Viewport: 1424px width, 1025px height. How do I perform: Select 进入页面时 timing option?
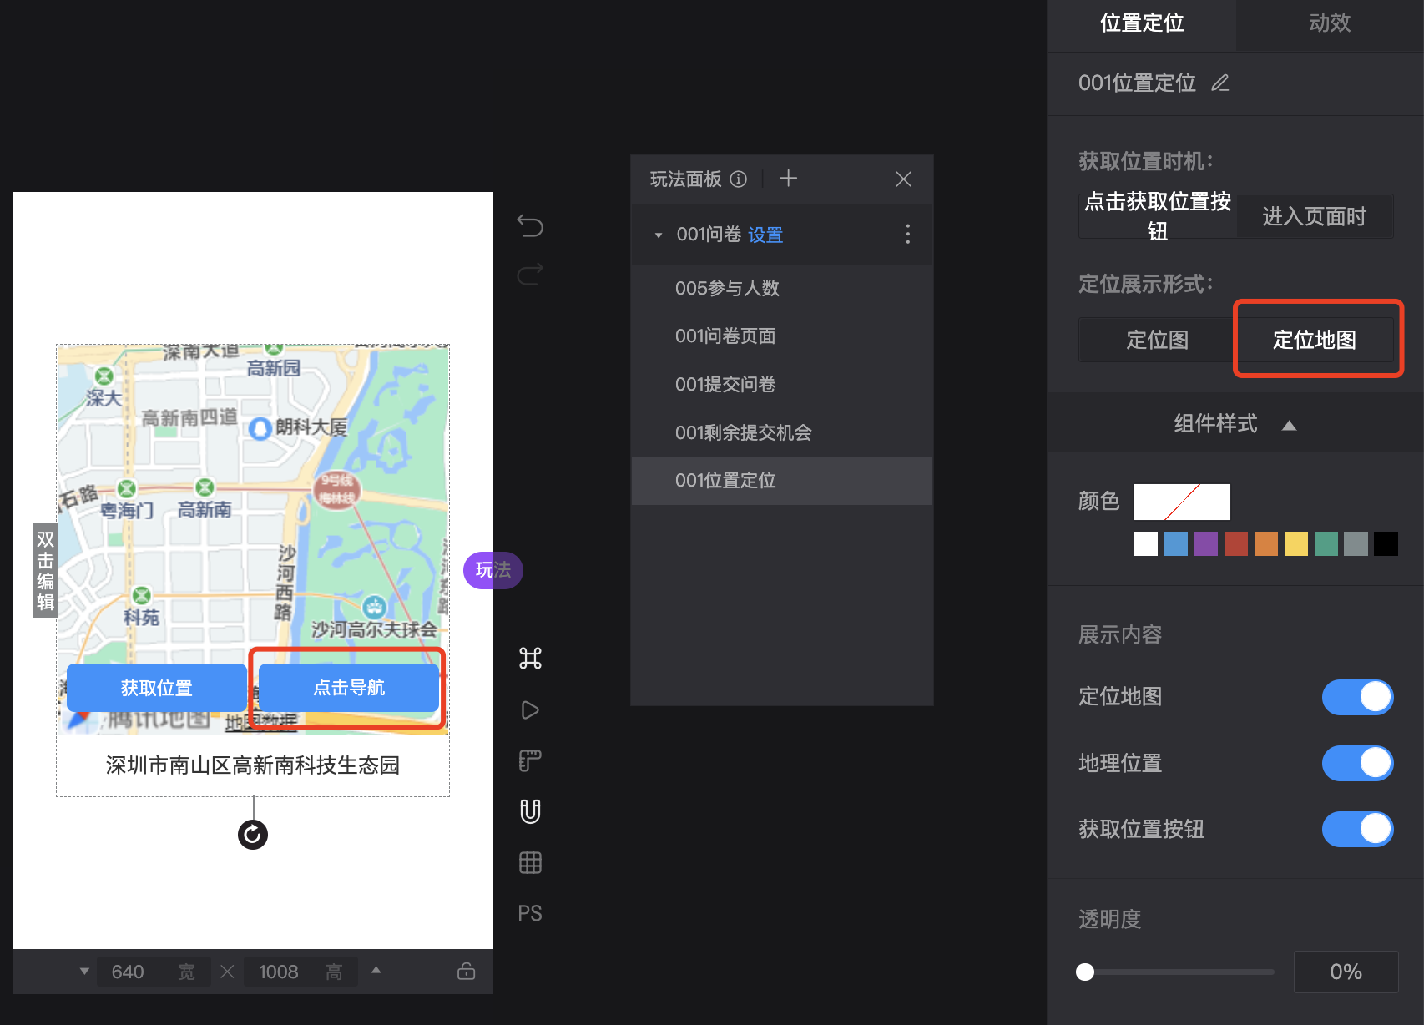pos(1315,216)
